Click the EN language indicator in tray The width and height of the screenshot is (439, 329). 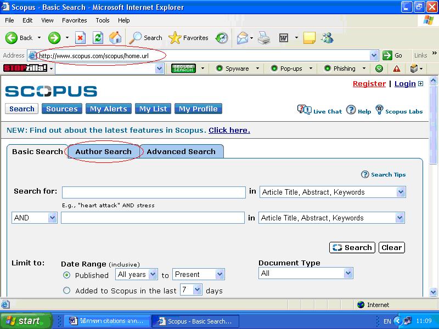pos(387,321)
